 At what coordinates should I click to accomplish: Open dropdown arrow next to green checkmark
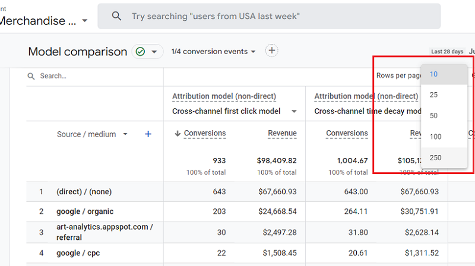(x=154, y=52)
